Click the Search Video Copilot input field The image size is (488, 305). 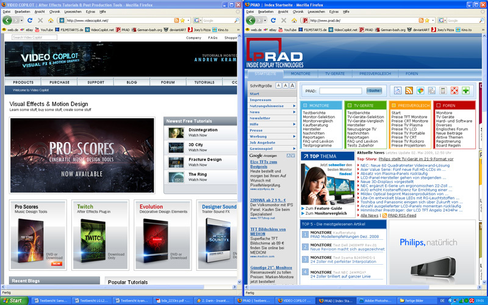(x=35, y=37)
